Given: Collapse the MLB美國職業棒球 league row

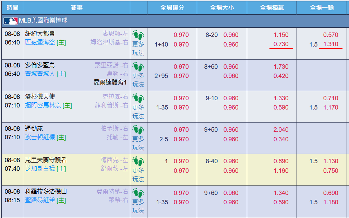Looking at the screenshot, I should [x=174, y=21].
